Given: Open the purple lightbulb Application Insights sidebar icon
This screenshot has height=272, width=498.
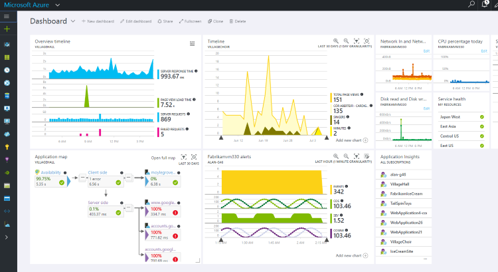Looking at the screenshot, I should click(x=7, y=160).
